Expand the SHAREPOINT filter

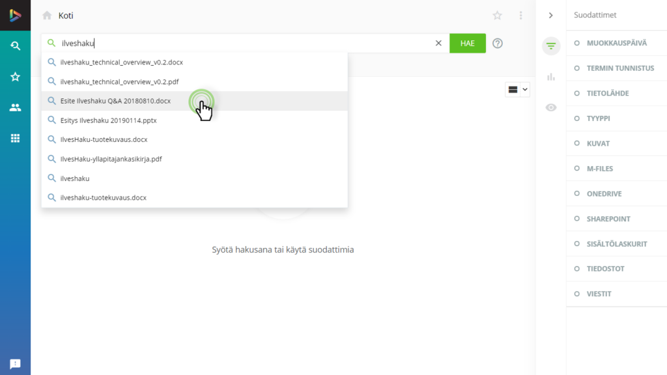(x=616, y=219)
